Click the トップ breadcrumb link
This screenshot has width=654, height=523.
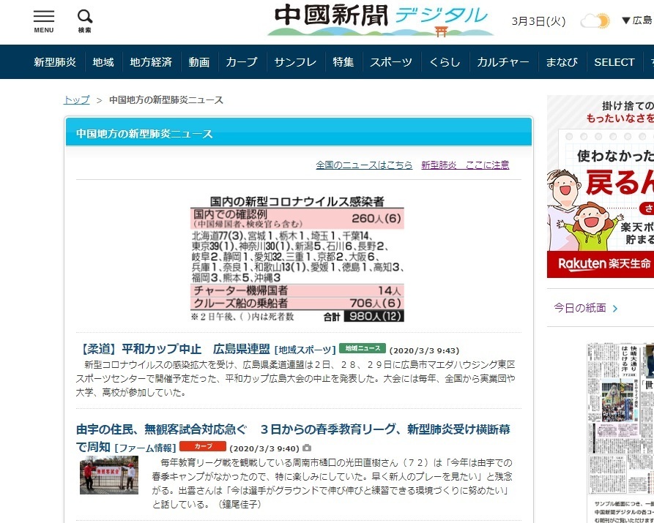pyautogui.click(x=76, y=100)
